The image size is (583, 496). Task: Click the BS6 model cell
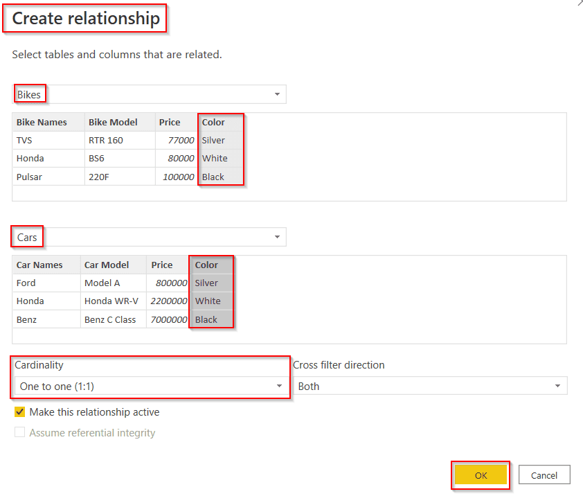(x=120, y=158)
